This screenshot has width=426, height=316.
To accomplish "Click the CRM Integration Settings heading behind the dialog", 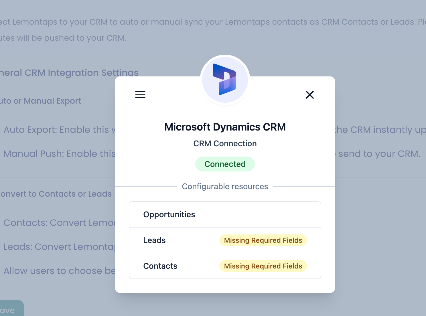I will point(69,73).
